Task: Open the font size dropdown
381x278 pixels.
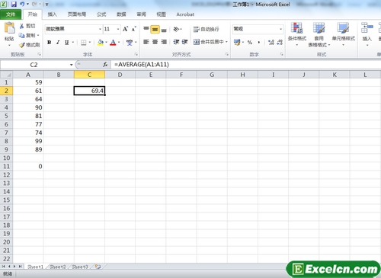Action: pos(118,29)
